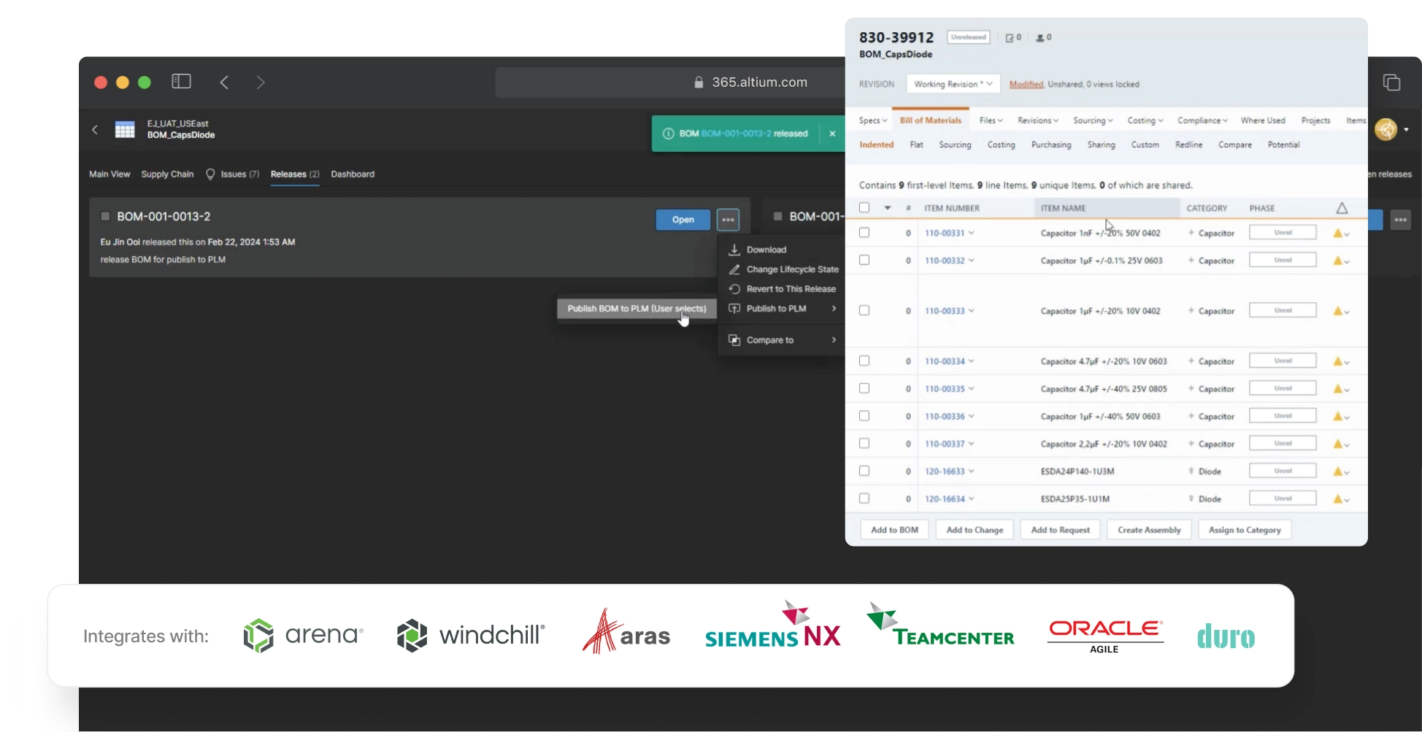Switch to the Supply Chain tab
This screenshot has width=1422, height=732.
[167, 174]
